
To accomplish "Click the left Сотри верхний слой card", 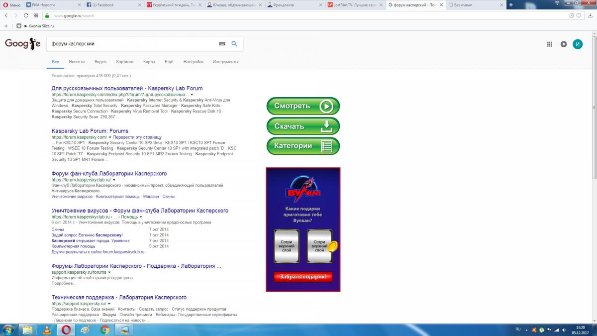I will coord(286,246).
